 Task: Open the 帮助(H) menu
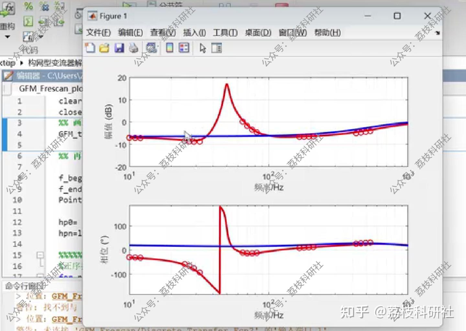pyautogui.click(x=327, y=33)
